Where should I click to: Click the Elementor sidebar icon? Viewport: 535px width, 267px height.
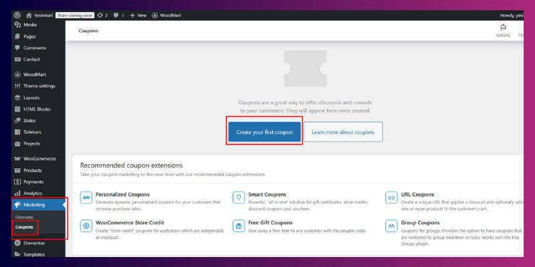click(18, 243)
